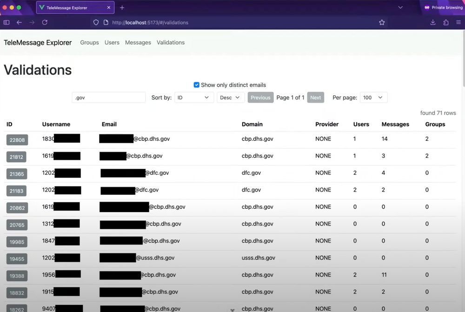Click Messages value 11 in row 19388
465x312 pixels.
[384, 275]
